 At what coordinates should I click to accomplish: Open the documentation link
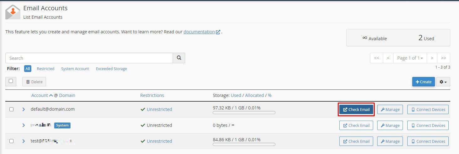(199, 32)
